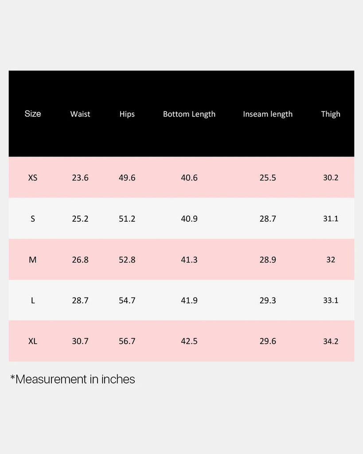Click the Size column header
Viewport: 363px width, 454px height.
pos(33,114)
